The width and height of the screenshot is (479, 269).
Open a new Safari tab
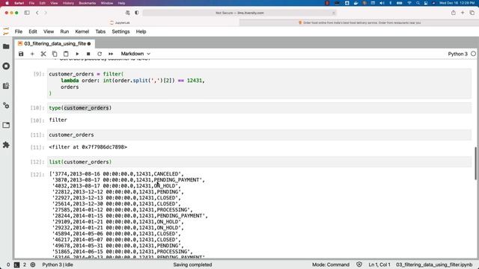(x=463, y=13)
